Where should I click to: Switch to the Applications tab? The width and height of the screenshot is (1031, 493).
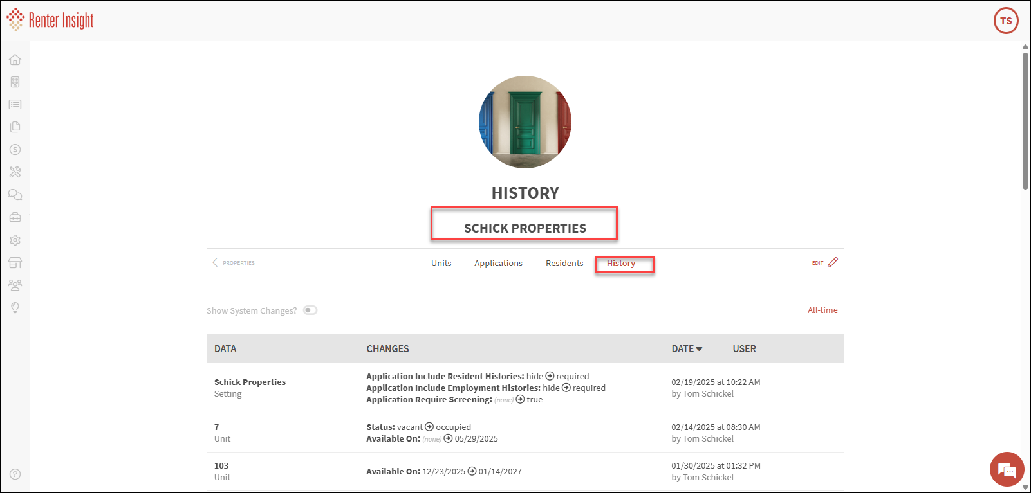click(x=498, y=263)
